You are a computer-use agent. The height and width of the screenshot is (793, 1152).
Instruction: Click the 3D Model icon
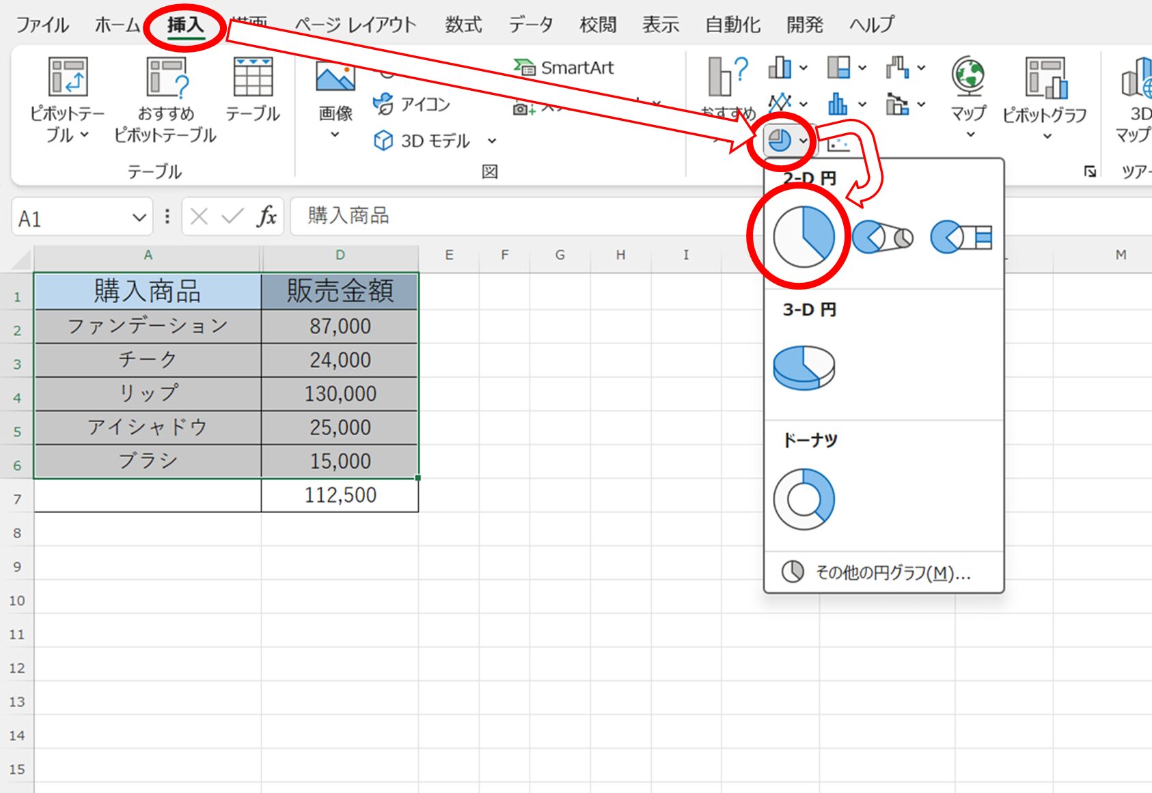pos(383,141)
